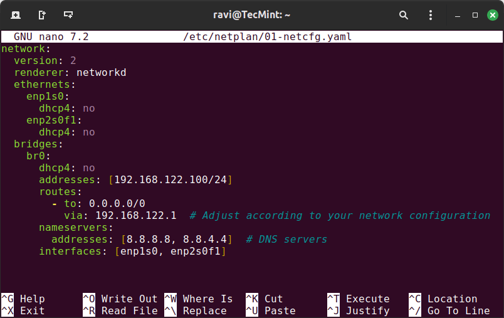Click the ^\ Replace shortcut

196,310
